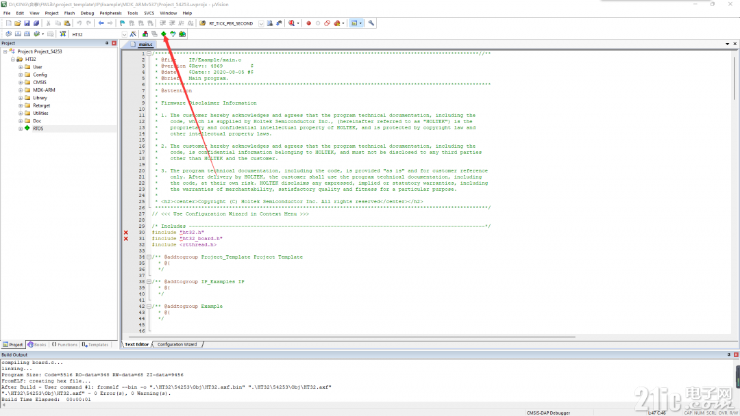The height and width of the screenshot is (416, 740).
Task: Open a file using the folder icon
Action: click(x=17, y=23)
